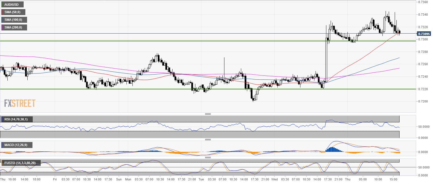The image size is (436, 183).
Task: Grab the resize handle above the RSI pane
Action: (208, 114)
